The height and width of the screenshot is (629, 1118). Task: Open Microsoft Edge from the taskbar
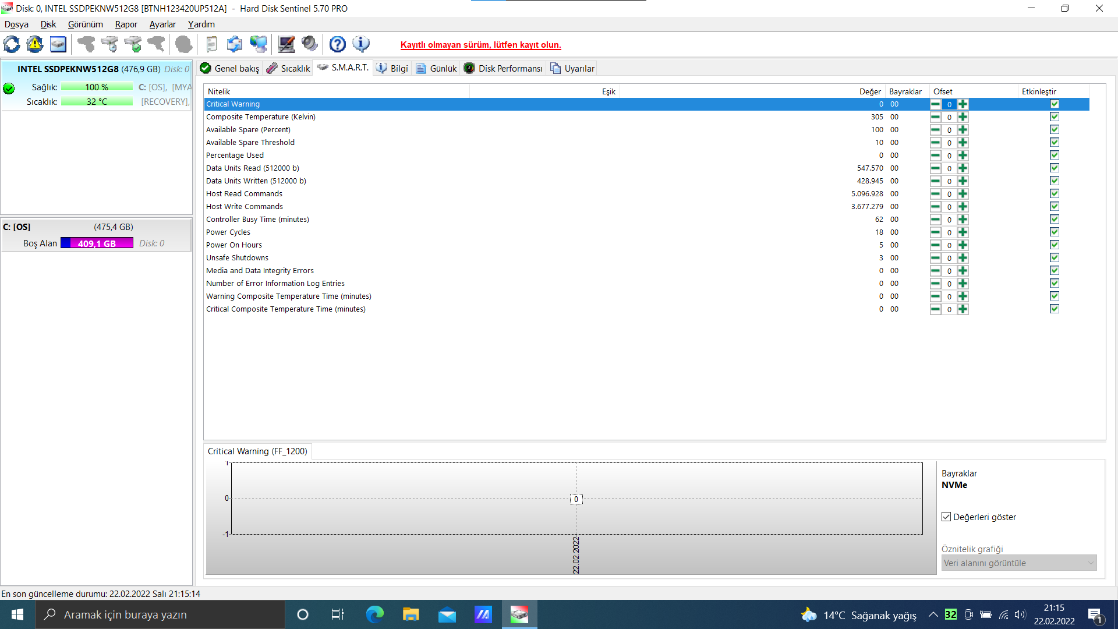(x=374, y=614)
